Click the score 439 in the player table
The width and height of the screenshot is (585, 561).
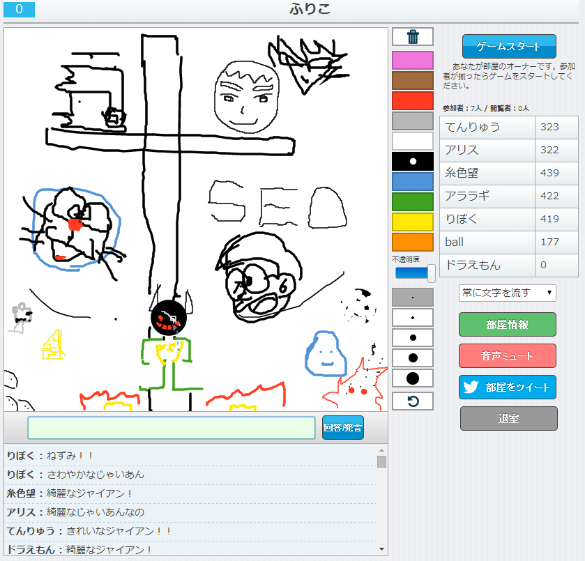(x=549, y=173)
